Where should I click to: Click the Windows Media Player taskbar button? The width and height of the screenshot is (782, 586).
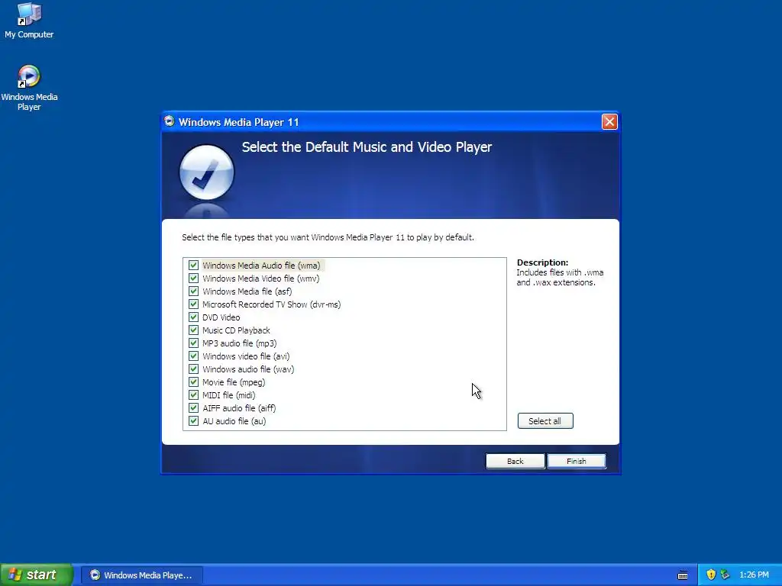(142, 575)
